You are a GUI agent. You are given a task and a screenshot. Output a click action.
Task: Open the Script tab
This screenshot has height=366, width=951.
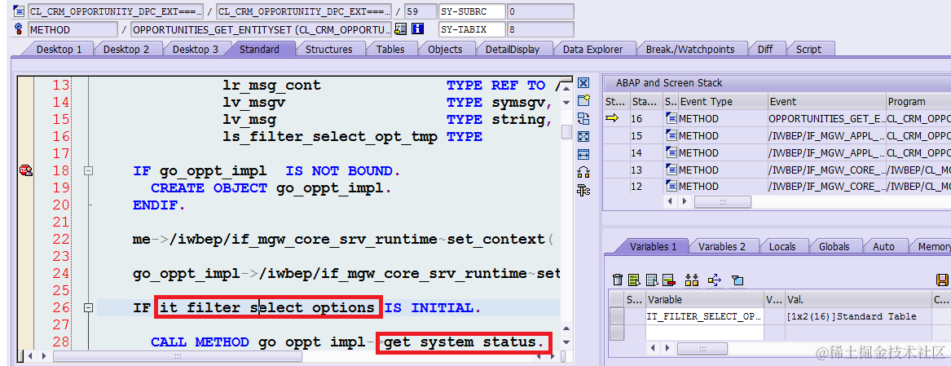pos(808,49)
